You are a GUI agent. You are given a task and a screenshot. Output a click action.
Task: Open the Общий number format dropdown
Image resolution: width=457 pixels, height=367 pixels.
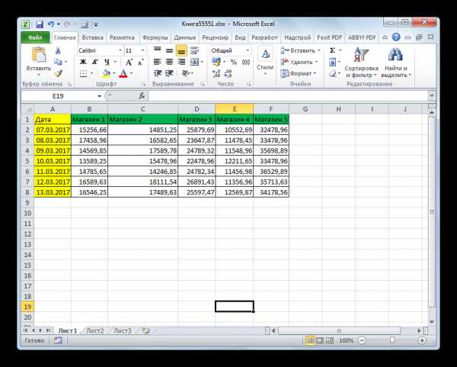coord(248,50)
